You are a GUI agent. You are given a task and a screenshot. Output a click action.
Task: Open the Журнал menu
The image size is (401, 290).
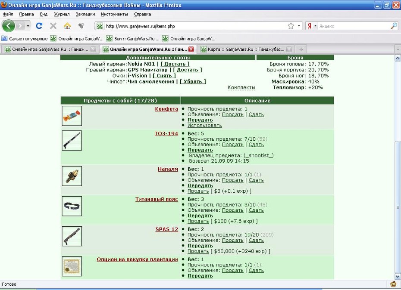click(x=61, y=14)
